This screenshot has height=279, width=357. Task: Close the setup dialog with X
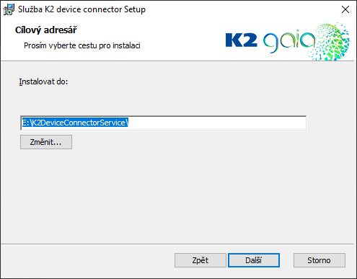click(x=345, y=9)
